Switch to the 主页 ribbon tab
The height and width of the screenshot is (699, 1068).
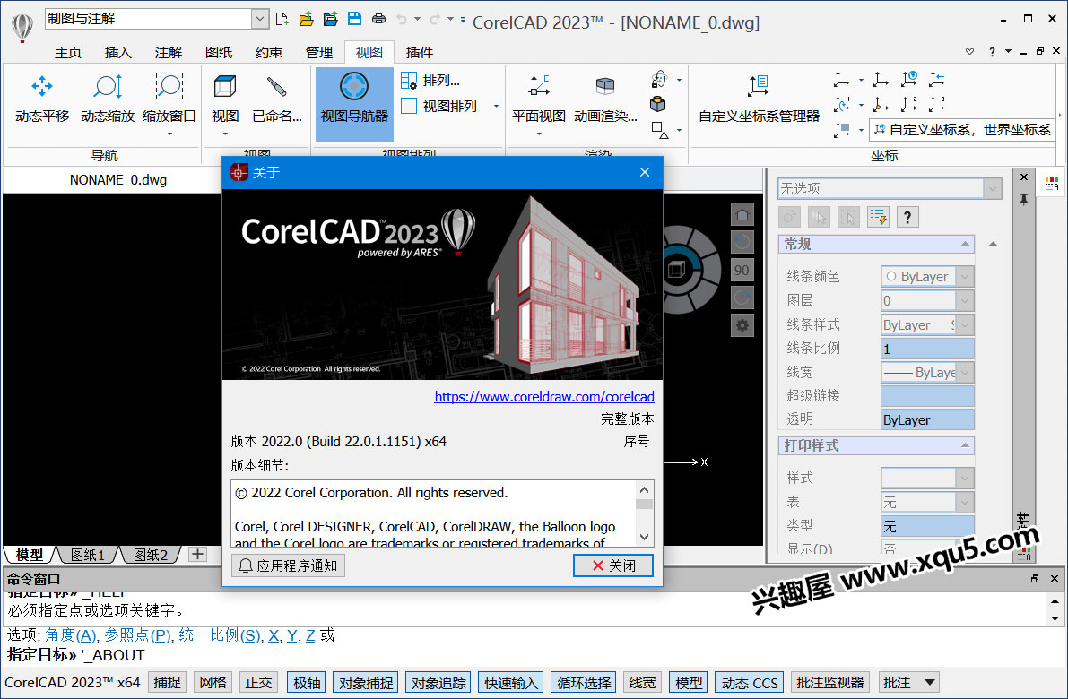[68, 52]
